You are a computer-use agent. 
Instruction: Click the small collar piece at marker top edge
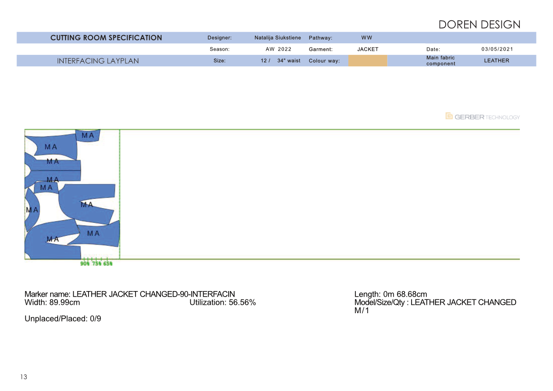coord(88,135)
